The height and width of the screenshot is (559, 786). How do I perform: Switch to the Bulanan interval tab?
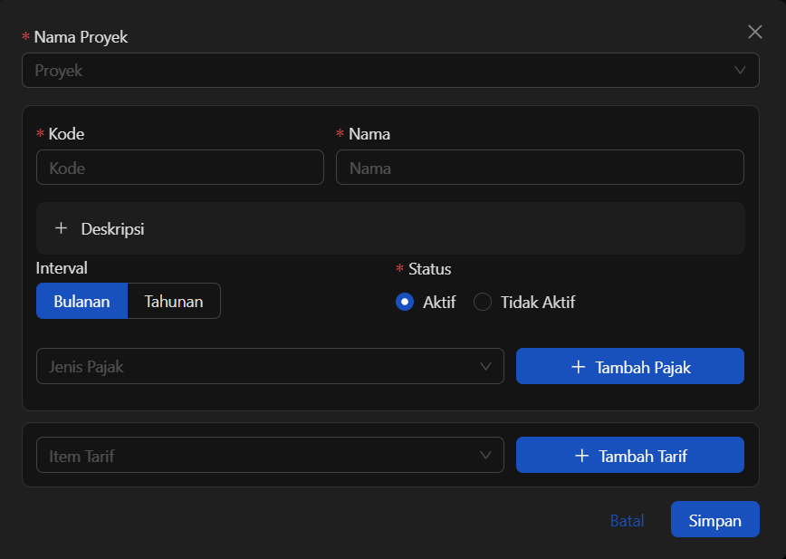(x=81, y=301)
